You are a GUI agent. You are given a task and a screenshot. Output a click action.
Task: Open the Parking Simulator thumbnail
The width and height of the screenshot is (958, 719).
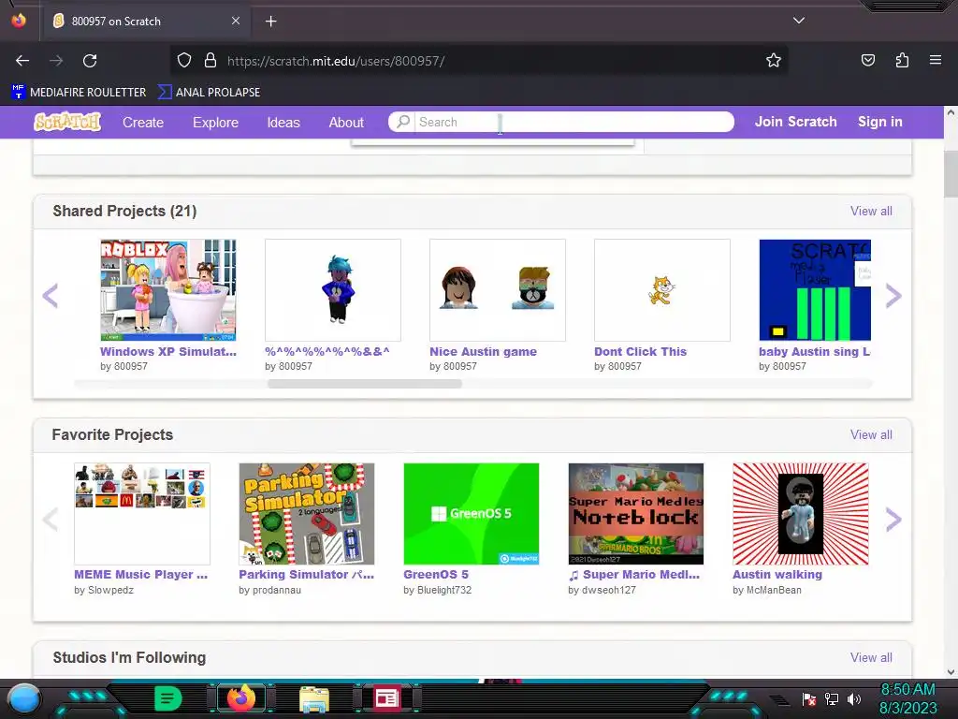(307, 514)
